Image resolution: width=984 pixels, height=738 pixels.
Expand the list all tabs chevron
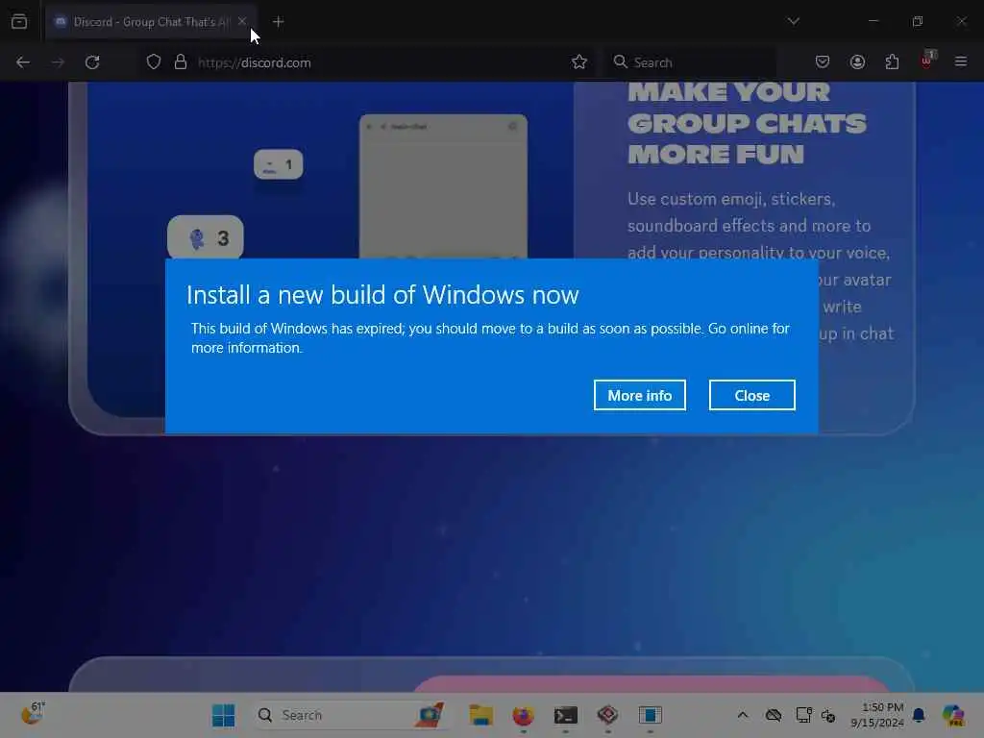tap(793, 21)
